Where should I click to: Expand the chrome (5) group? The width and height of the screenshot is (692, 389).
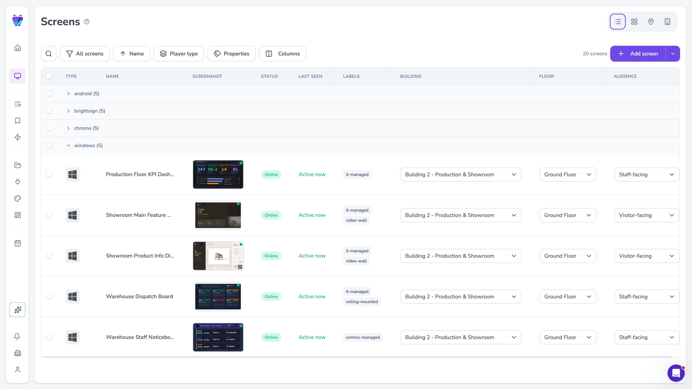68,128
